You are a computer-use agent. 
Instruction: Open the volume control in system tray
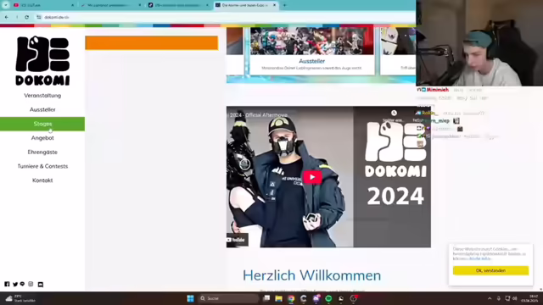pyautogui.click(x=515, y=298)
